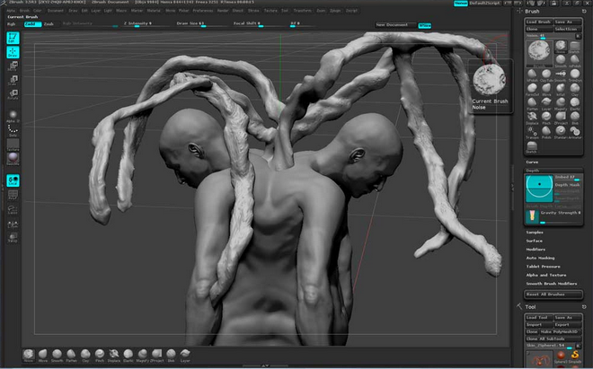Enable Zsub sculpting mode
Screen dimensions: 593x369
pos(49,24)
